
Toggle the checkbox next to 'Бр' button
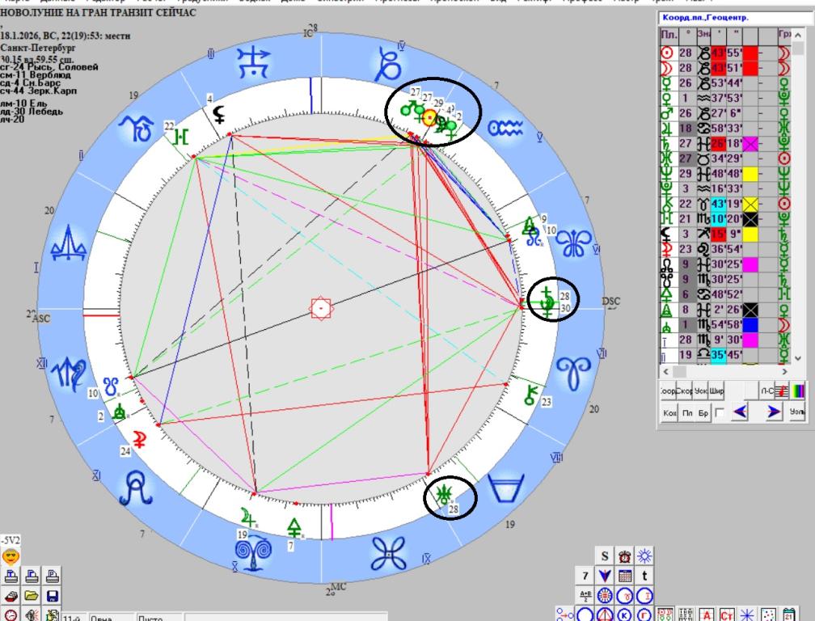[x=720, y=413]
